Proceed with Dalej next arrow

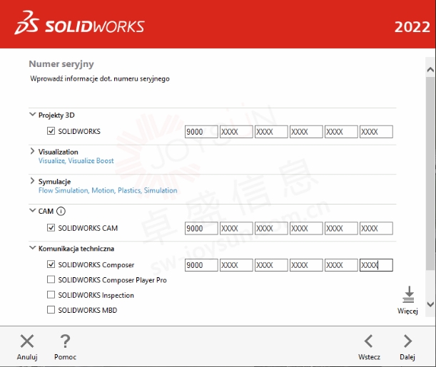[x=407, y=341]
